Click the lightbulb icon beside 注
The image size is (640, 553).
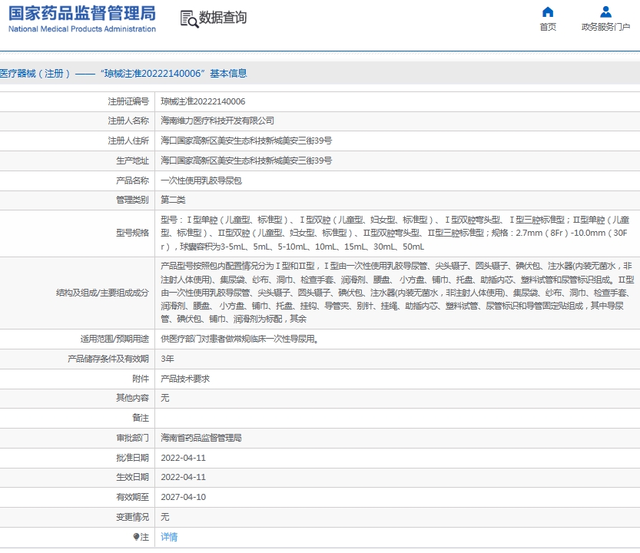click(136, 537)
